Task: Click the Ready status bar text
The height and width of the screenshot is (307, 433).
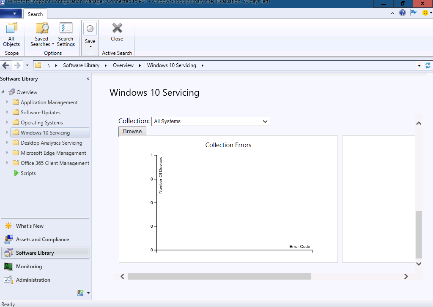Action: (x=8, y=304)
